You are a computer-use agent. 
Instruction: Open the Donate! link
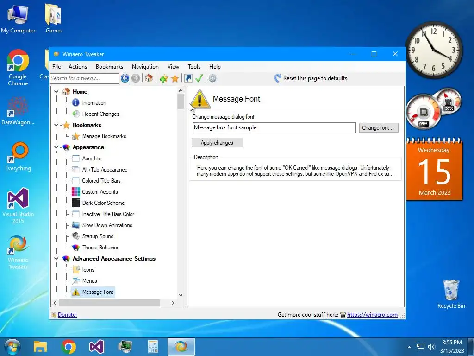pos(67,315)
